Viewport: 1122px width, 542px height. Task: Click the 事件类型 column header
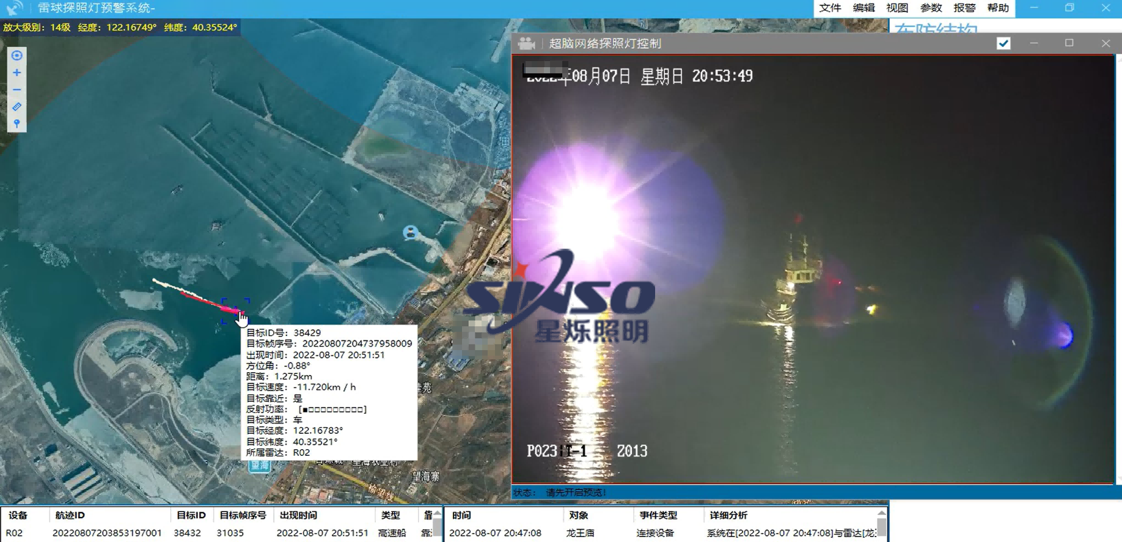[658, 515]
